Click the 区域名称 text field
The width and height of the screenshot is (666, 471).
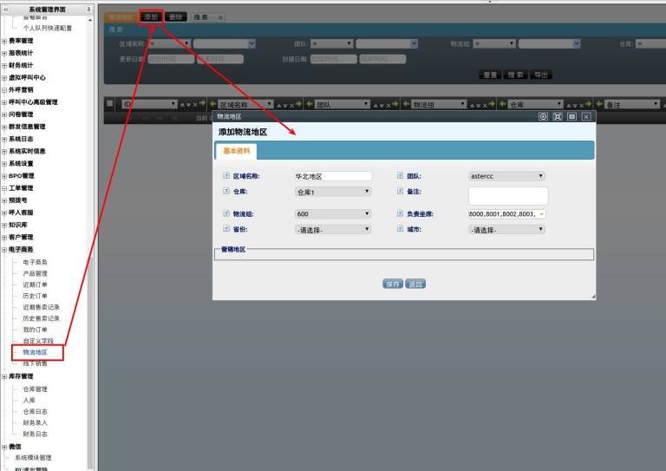(x=333, y=176)
